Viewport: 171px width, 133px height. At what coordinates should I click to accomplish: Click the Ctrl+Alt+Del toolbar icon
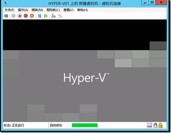(x=6, y=16)
